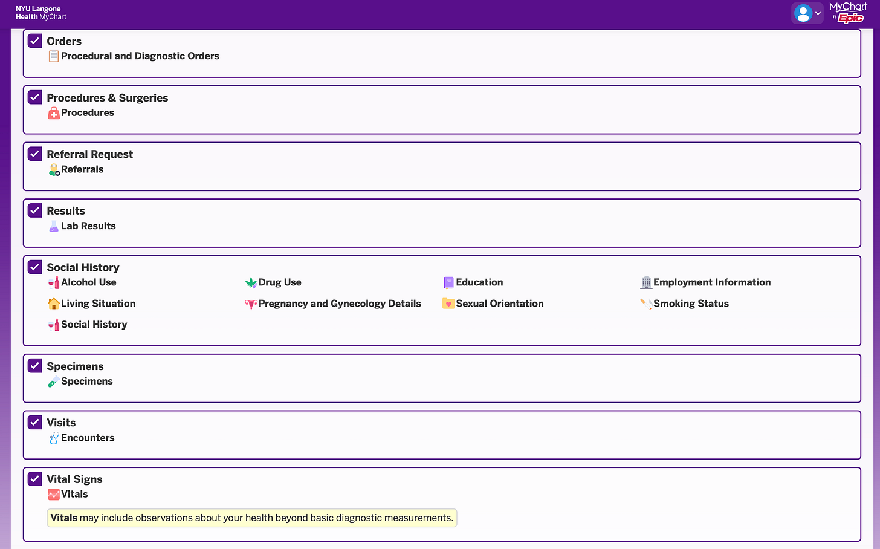
Task: Click the Vitals information note box
Action: point(252,518)
